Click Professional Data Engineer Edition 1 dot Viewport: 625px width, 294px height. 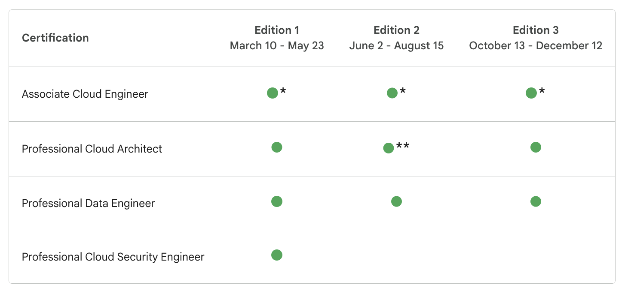pyautogui.click(x=277, y=201)
